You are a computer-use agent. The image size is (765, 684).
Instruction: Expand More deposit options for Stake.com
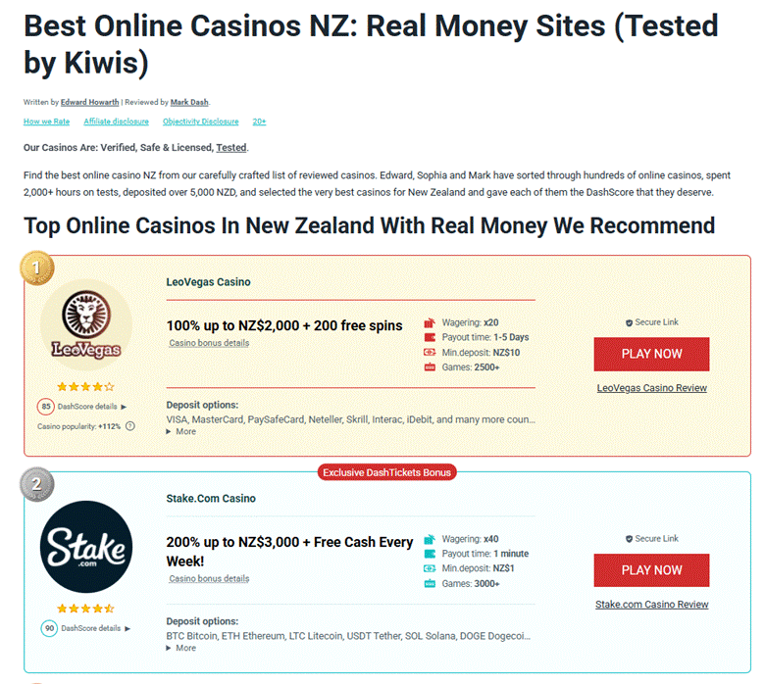pyautogui.click(x=181, y=648)
